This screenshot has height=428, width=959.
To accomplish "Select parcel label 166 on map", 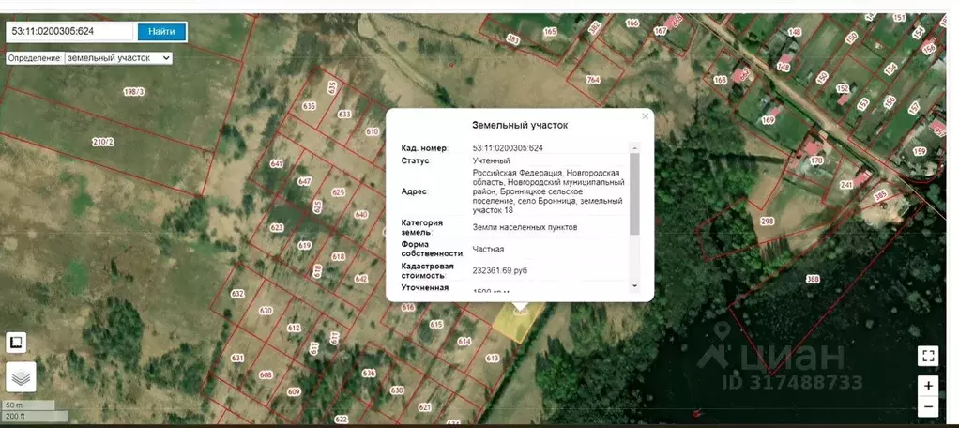I will pos(632,23).
